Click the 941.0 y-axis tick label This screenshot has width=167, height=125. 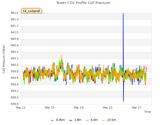(15, 32)
